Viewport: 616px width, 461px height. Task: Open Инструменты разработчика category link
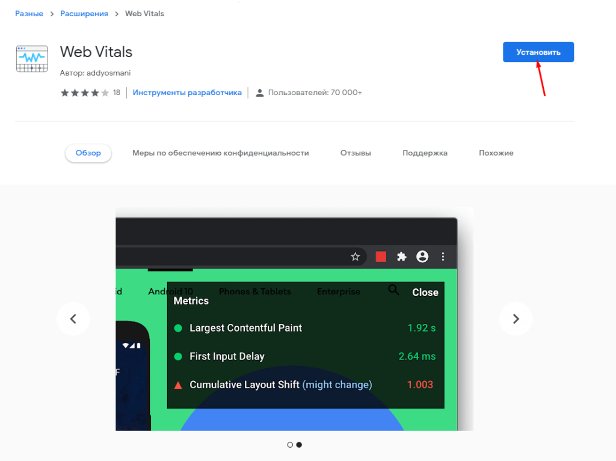(x=187, y=93)
